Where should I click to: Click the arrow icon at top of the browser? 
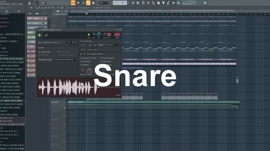pyautogui.click(x=19, y=11)
